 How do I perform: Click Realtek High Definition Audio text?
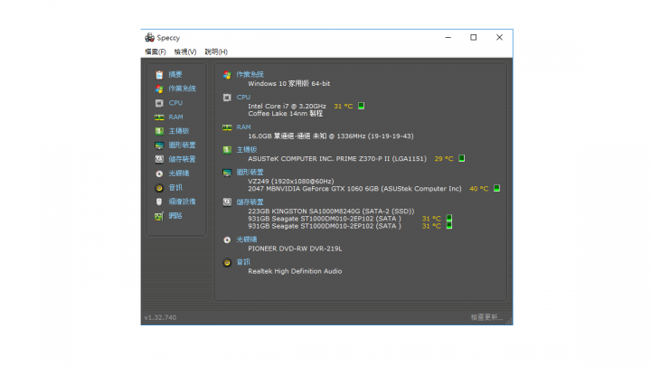click(295, 271)
